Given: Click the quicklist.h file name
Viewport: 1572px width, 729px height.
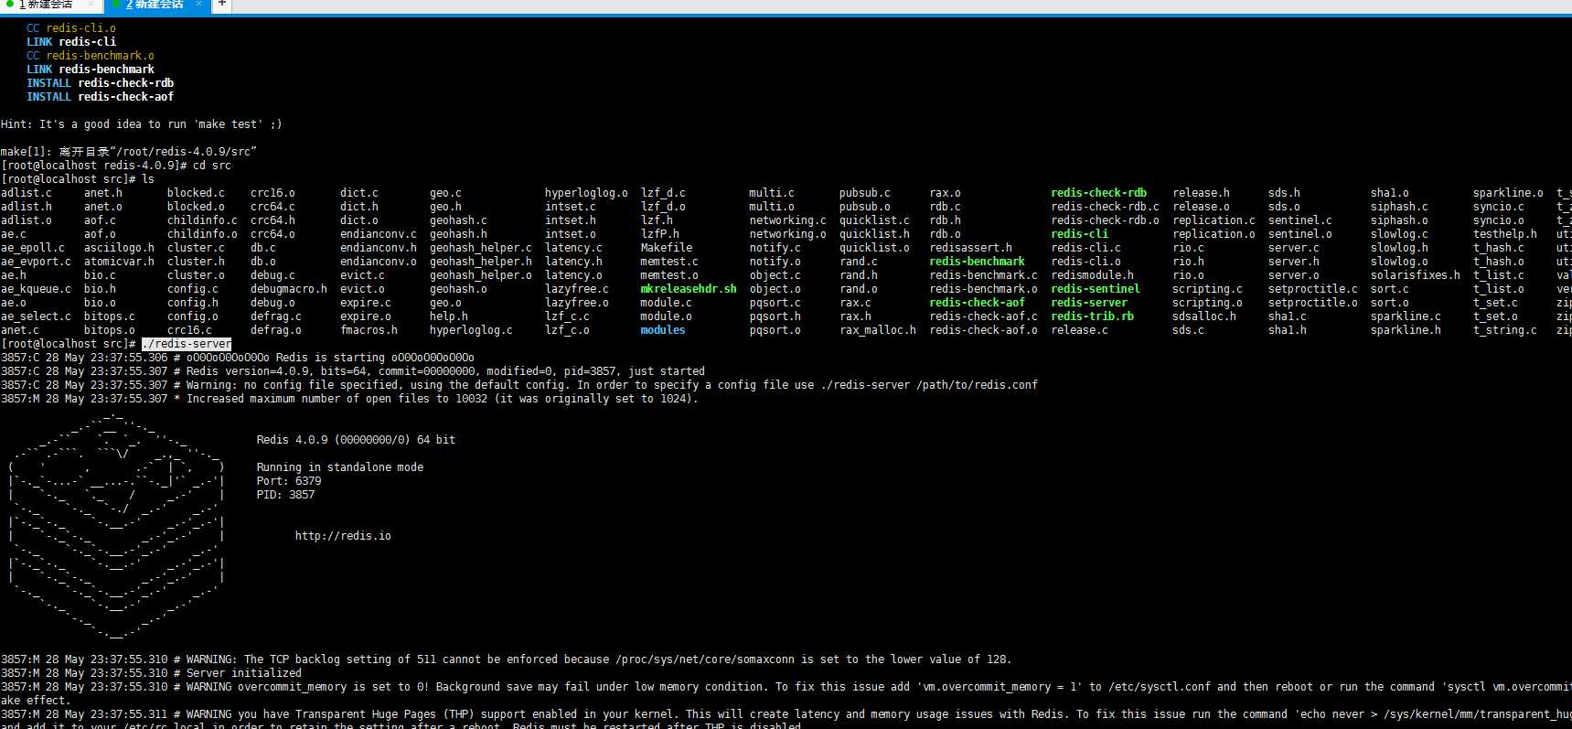Looking at the screenshot, I should pos(874,234).
